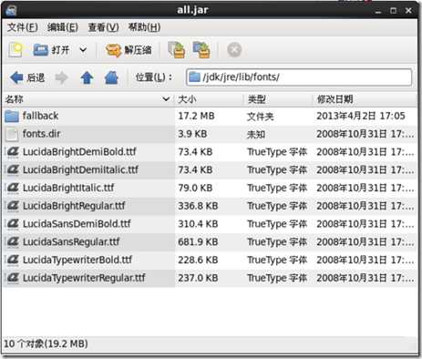Click the 2013年4月2日 17:05 date cell

click(x=361, y=116)
